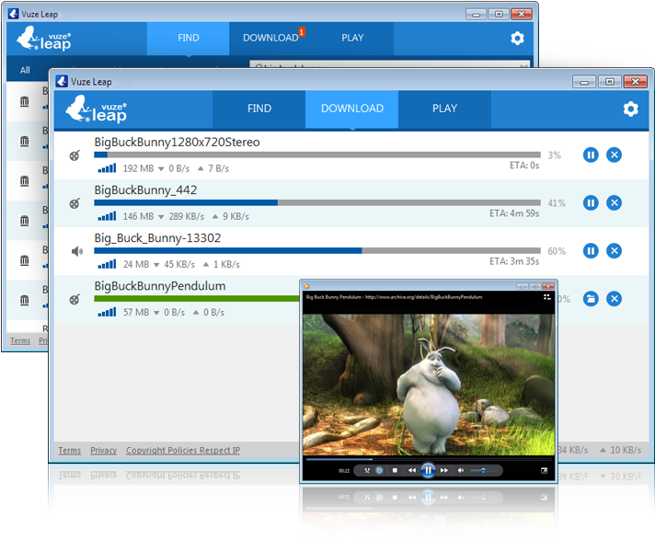Open the Copyright Policies Respect IP link
Viewport: 655px width, 540px height.
click(x=182, y=451)
